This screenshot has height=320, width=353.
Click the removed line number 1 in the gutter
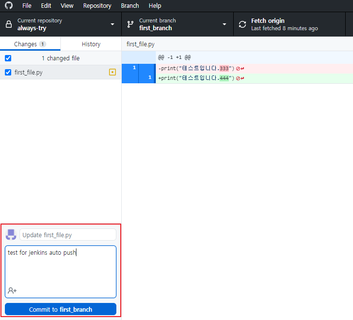[134, 68]
